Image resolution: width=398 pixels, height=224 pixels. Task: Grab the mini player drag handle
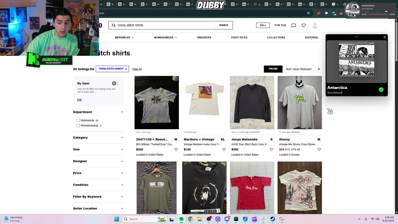pos(356,37)
